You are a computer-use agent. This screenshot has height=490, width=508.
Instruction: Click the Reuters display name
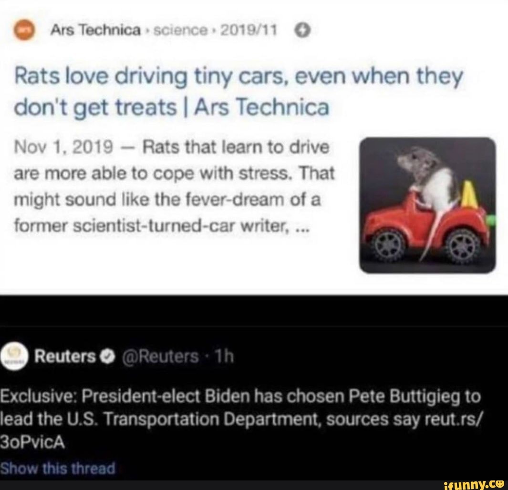pos(65,357)
